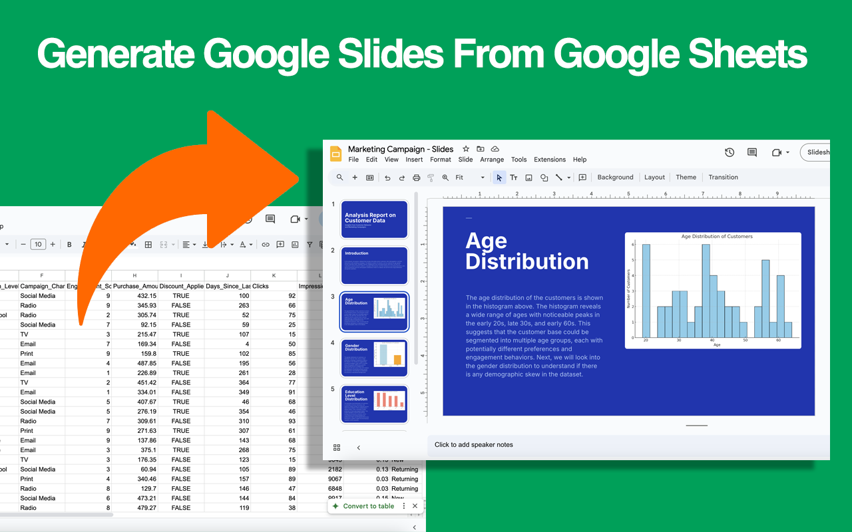Click the Zoom magnifier icon in Slides

(x=445, y=178)
